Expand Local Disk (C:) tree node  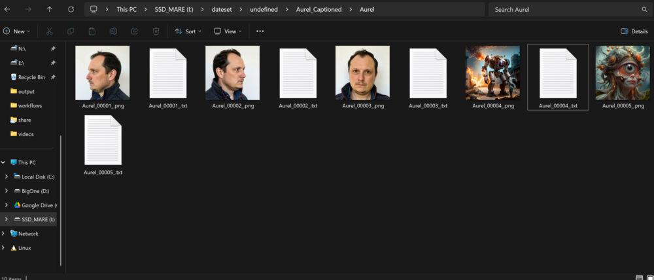point(7,177)
